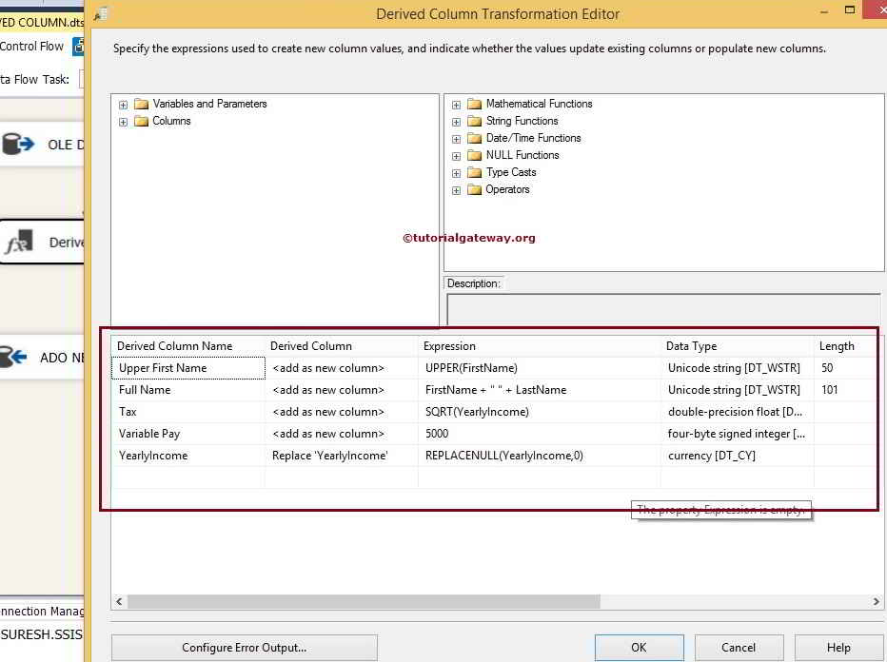Edit the Upper First Name column name field
The image size is (887, 662).
tap(187, 367)
